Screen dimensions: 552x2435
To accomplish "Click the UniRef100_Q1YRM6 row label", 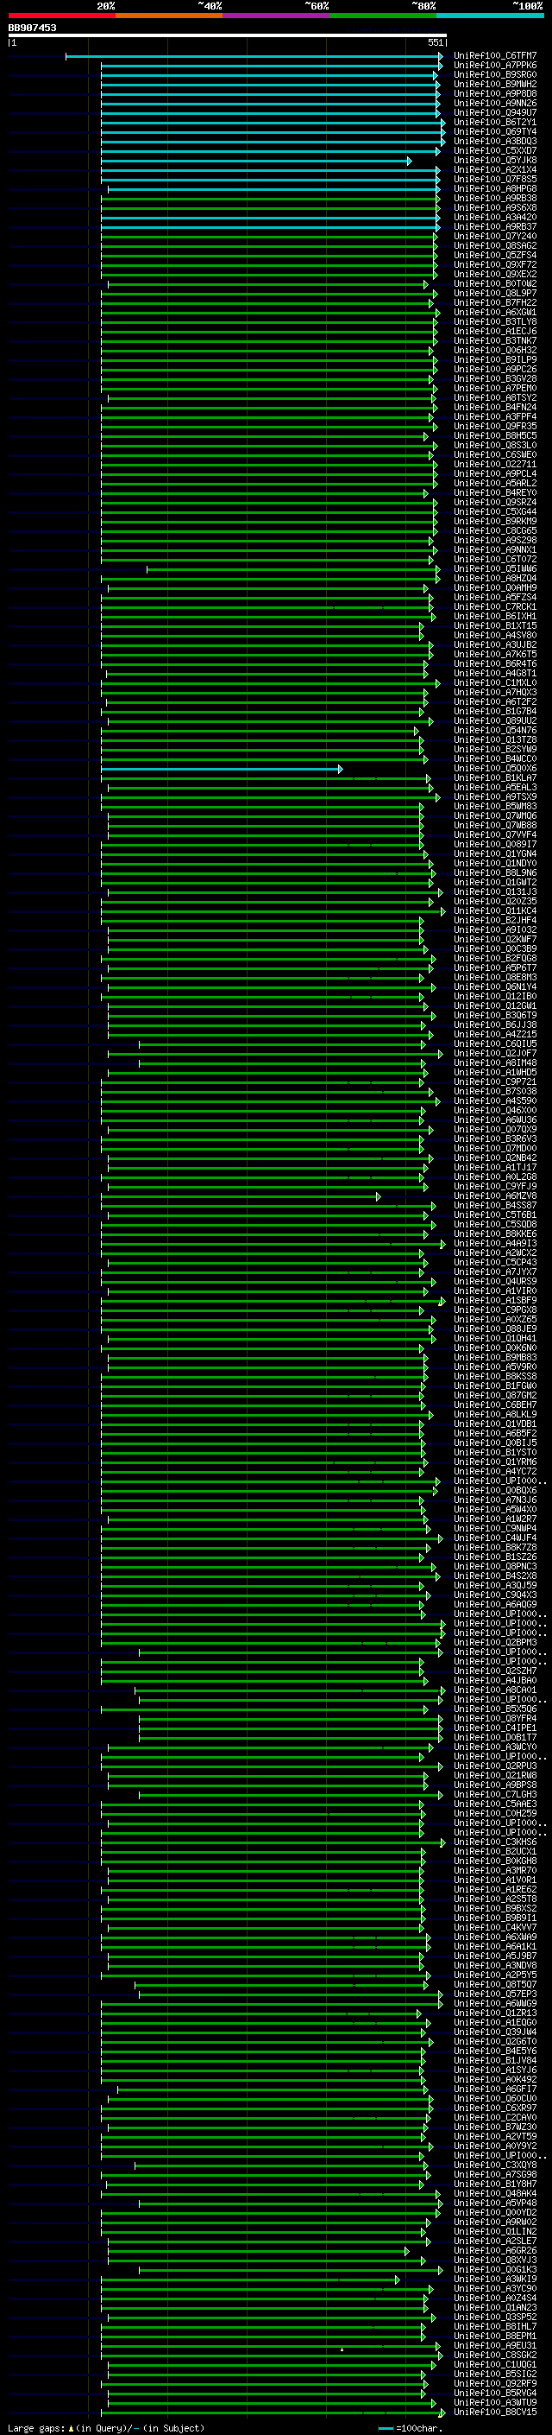I will 495,1462.
